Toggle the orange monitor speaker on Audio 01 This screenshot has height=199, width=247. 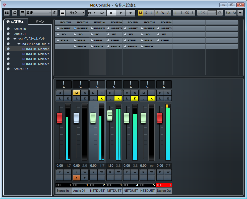77,178
